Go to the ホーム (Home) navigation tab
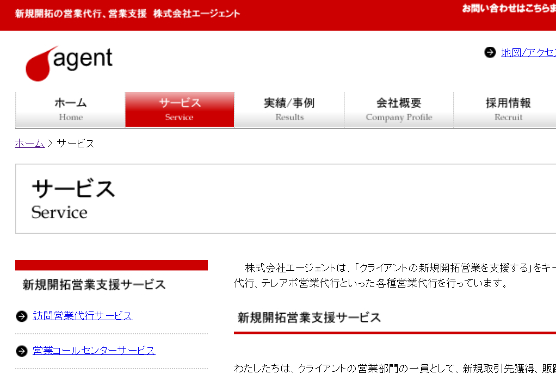556x374 pixels. coord(70,109)
